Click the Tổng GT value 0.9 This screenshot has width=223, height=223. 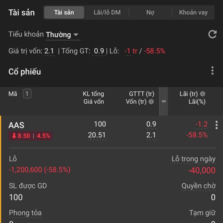click(99, 51)
